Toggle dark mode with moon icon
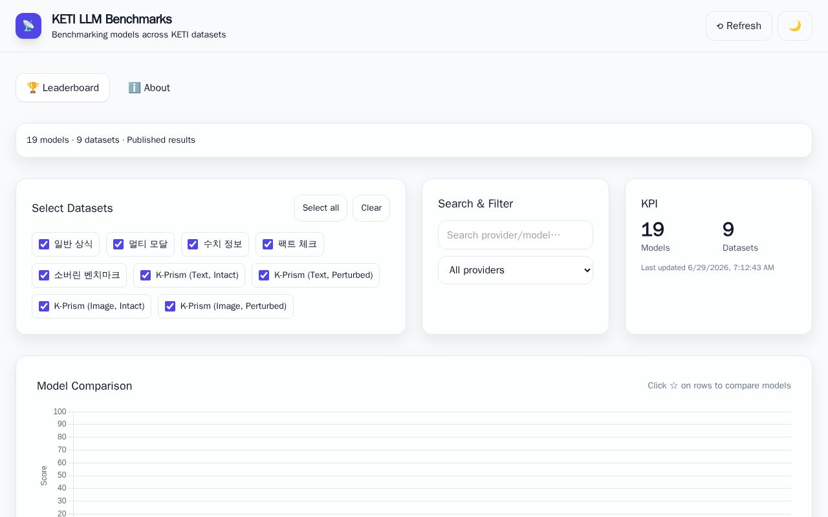Screen dimensions: 828x517 794,26
